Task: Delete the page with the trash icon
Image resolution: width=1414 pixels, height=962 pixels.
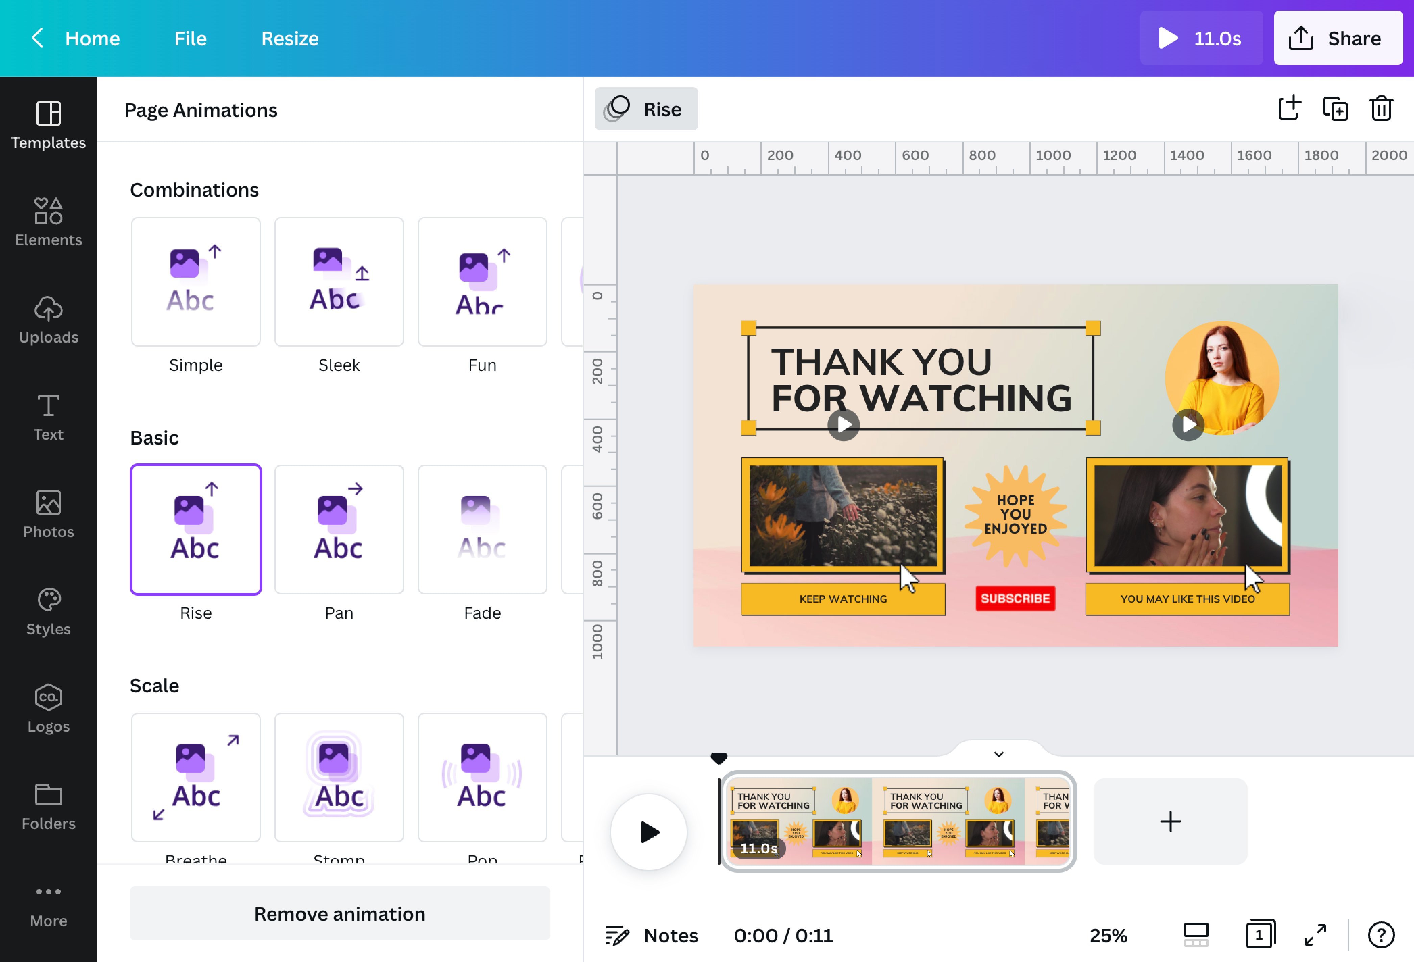Action: (x=1381, y=108)
